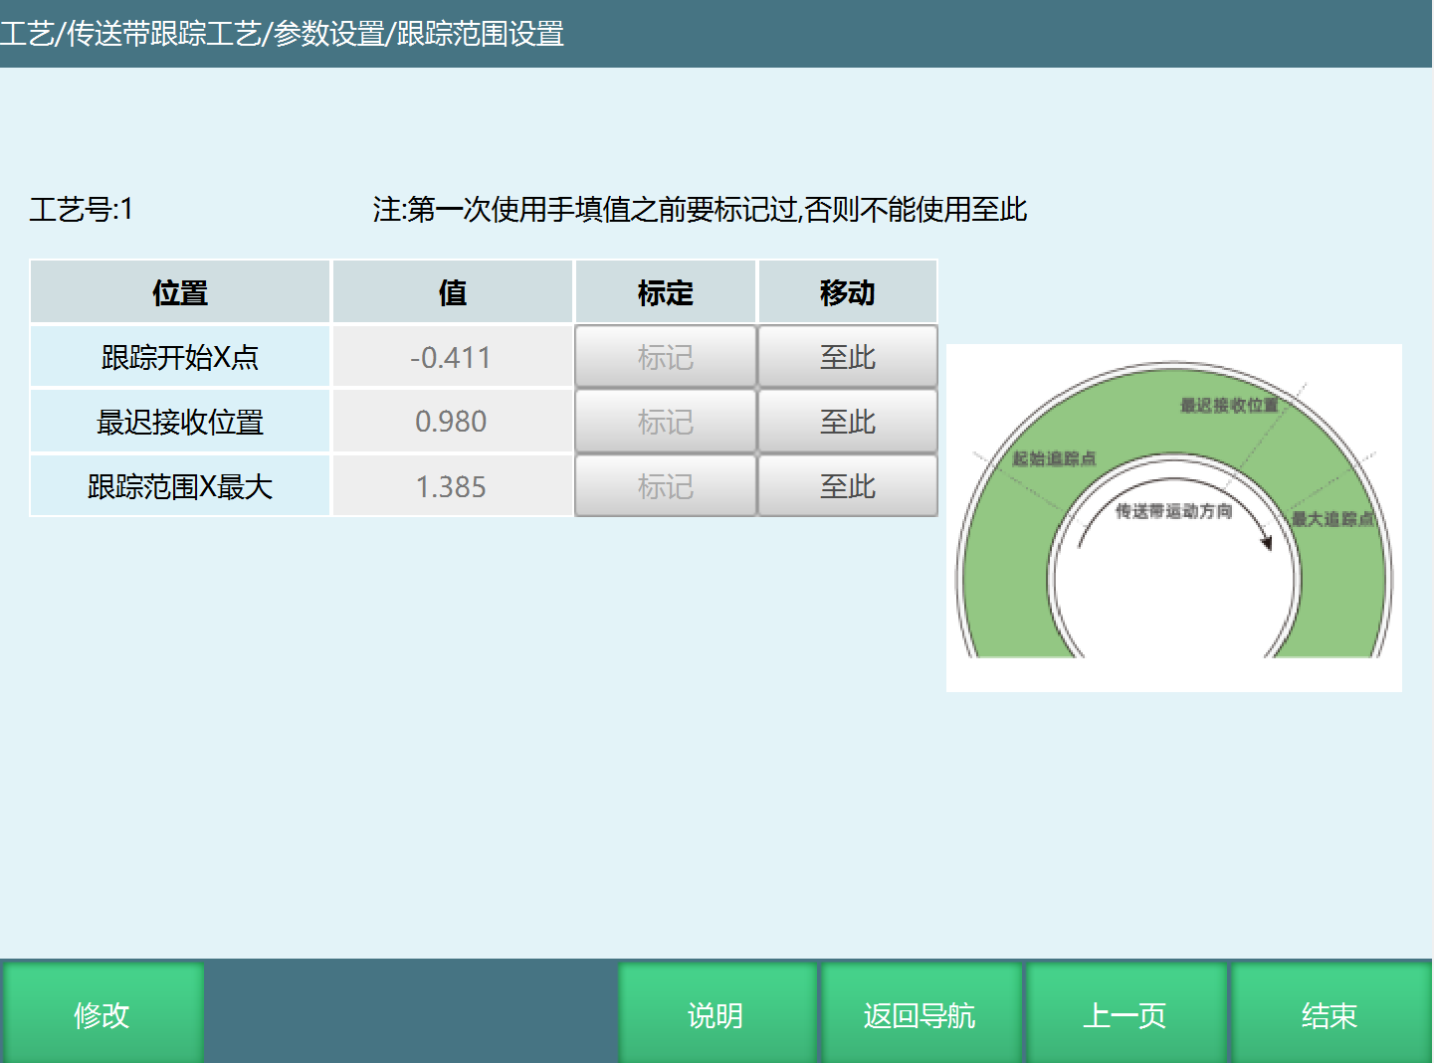
Task: Select the value field showing -0.411
Action: pos(452,356)
